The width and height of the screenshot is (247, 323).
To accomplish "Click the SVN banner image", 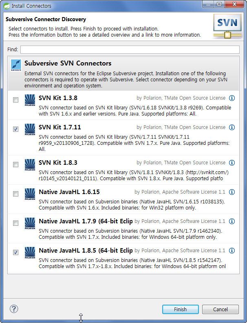I will pos(227,26).
